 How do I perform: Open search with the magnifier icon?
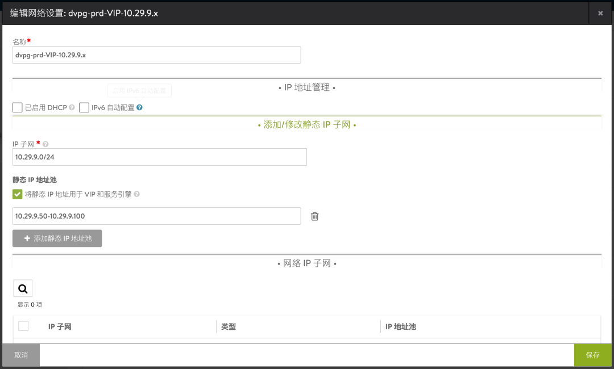tap(23, 288)
